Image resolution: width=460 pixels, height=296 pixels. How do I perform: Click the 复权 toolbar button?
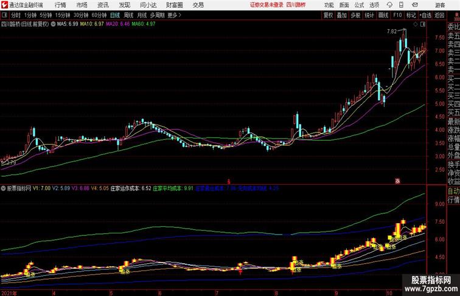tap(329, 15)
